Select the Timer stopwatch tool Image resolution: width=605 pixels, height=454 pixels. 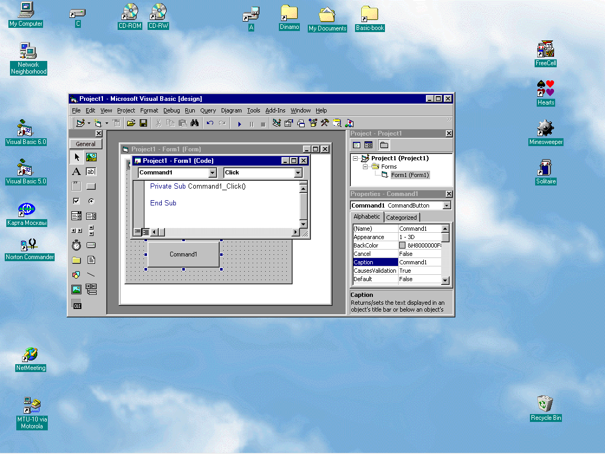pyautogui.click(x=76, y=245)
